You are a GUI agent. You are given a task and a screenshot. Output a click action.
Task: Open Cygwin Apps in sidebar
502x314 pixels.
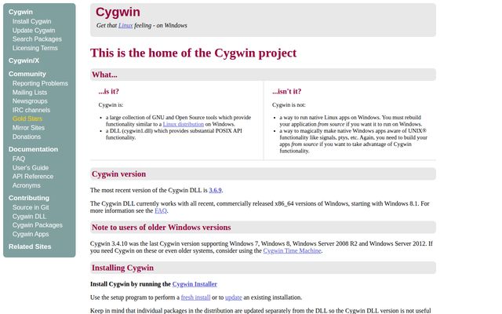coord(31,234)
